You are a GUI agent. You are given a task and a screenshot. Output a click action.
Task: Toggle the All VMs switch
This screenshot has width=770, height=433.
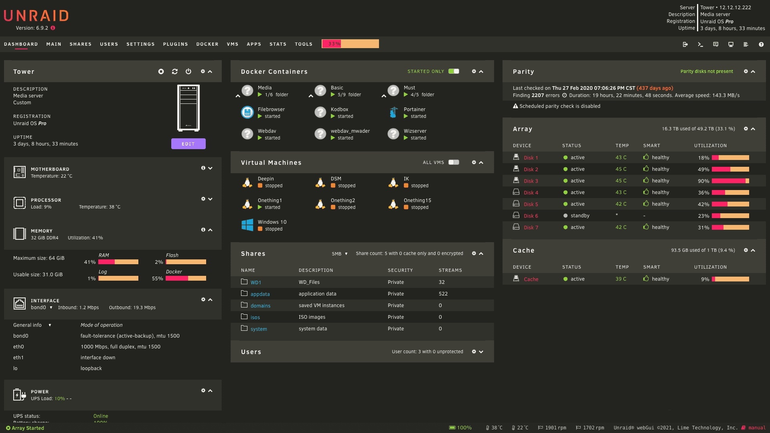454,162
